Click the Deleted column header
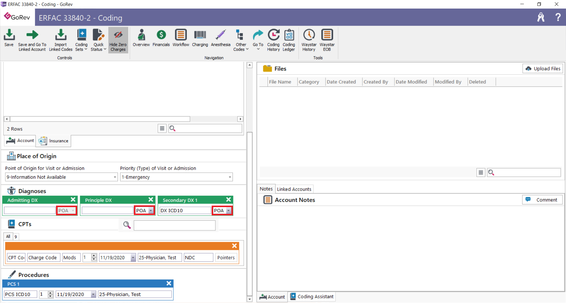 (477, 82)
